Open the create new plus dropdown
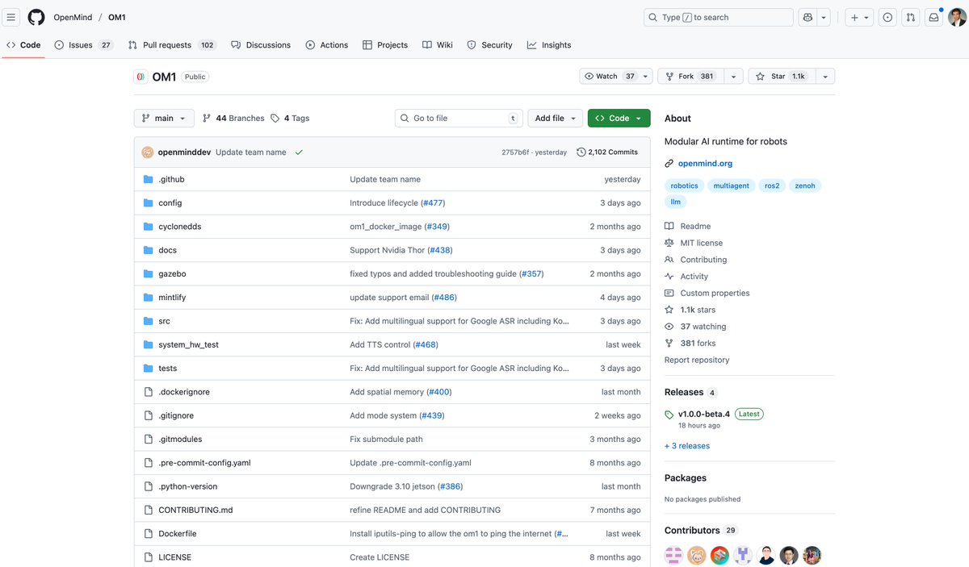 click(x=860, y=17)
